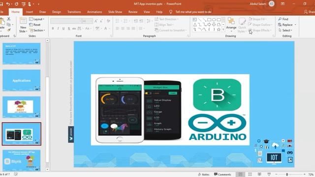Screen dimensions: 315x177
Task: Select the triangle shape in shapes gallery
Action: pyautogui.click(x=195, y=25)
